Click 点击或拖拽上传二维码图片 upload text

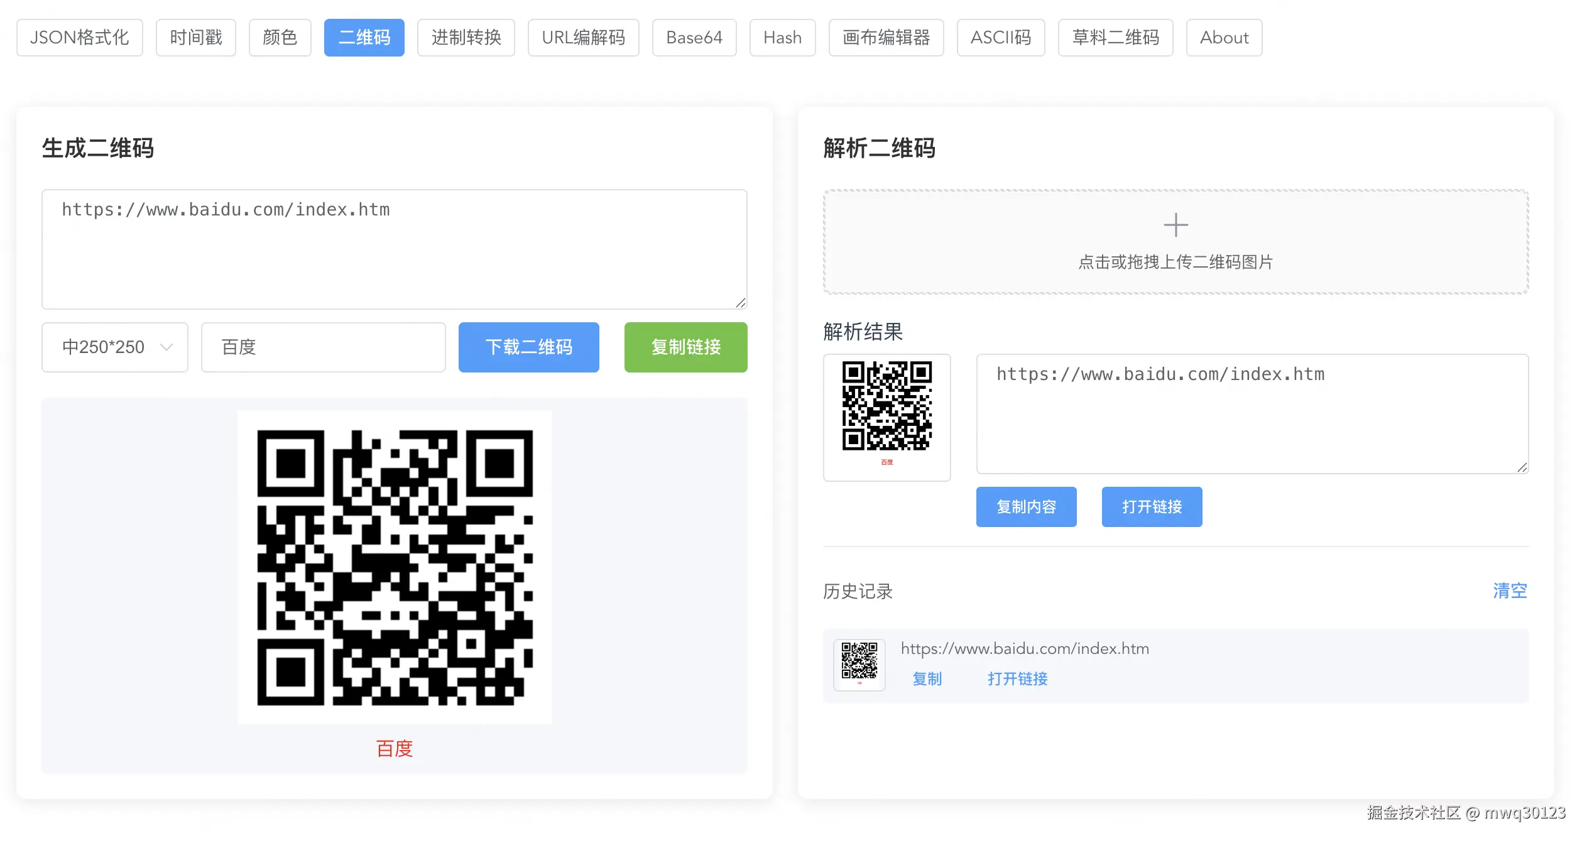[x=1176, y=262]
